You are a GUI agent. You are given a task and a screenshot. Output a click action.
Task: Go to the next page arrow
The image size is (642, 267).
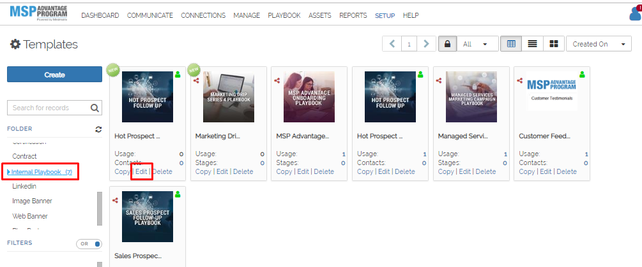(x=426, y=44)
